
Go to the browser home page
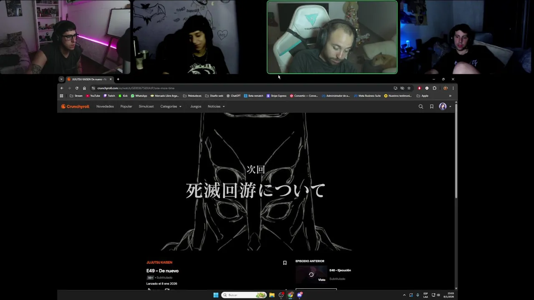click(84, 88)
